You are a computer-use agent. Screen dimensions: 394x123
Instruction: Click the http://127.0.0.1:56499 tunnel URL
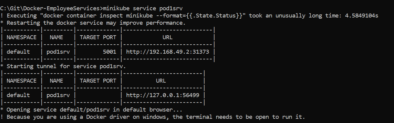click(x=163, y=95)
